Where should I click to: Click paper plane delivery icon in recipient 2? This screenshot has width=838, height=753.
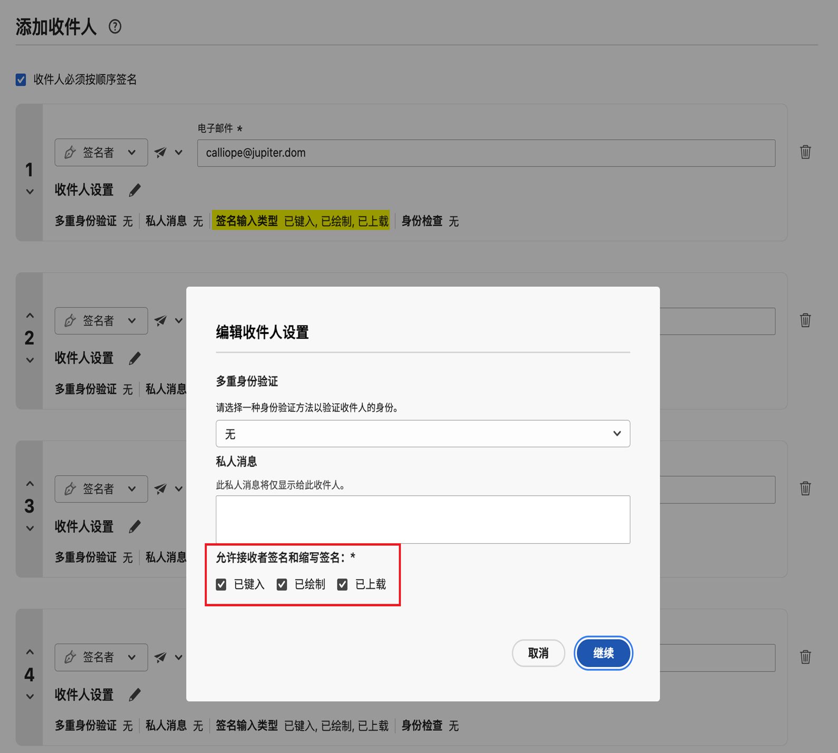(x=160, y=321)
